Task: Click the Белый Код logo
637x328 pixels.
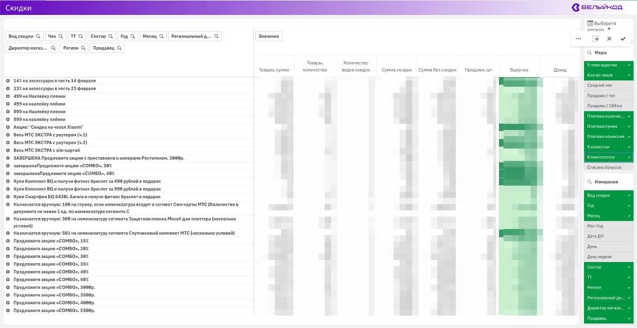Action: point(597,7)
